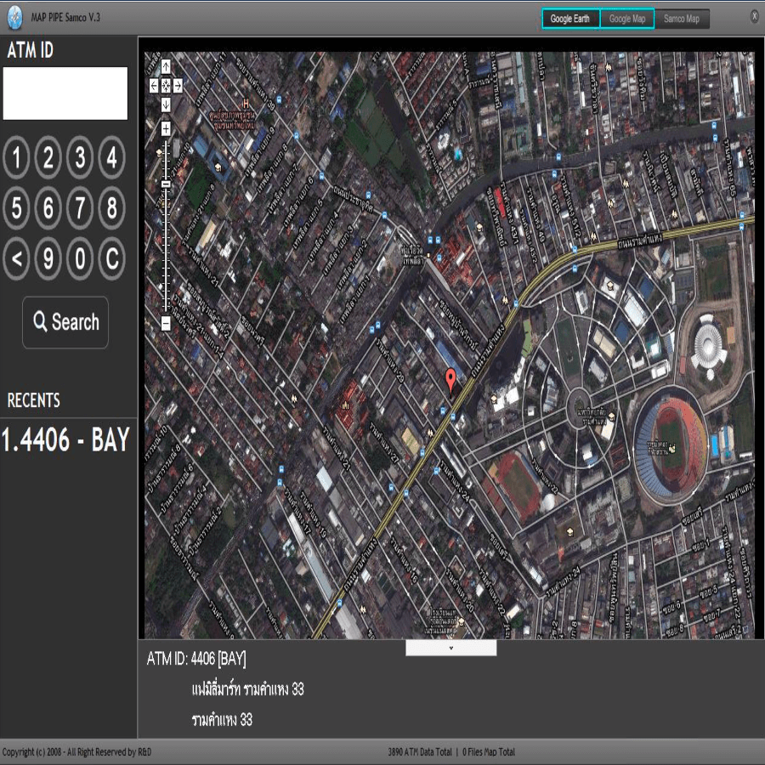The image size is (765, 765).
Task: Expand the panel with the down chevron
Action: click(x=451, y=648)
